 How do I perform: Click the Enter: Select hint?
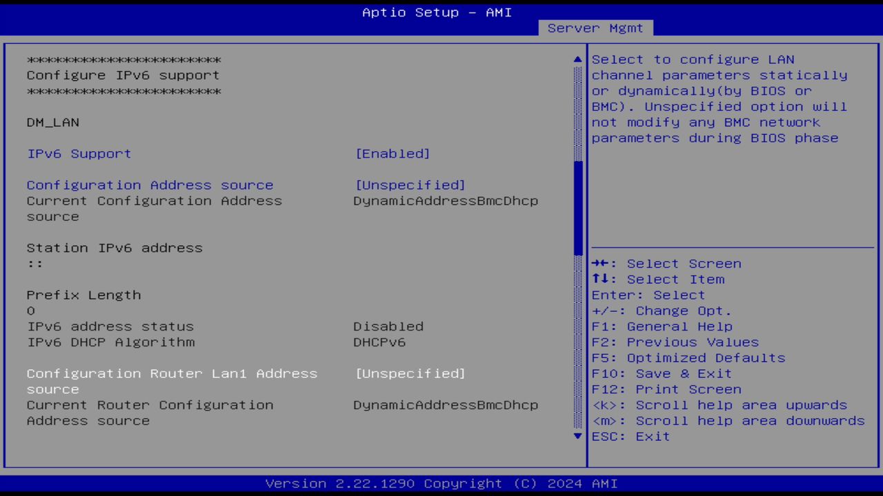pyautogui.click(x=648, y=295)
